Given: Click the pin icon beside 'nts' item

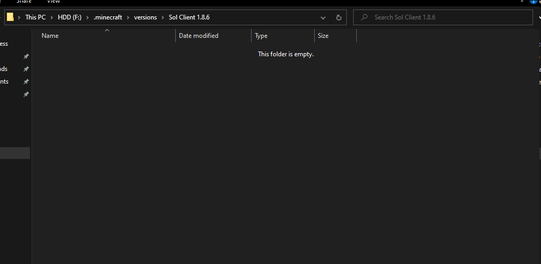Looking at the screenshot, I should tap(26, 82).
